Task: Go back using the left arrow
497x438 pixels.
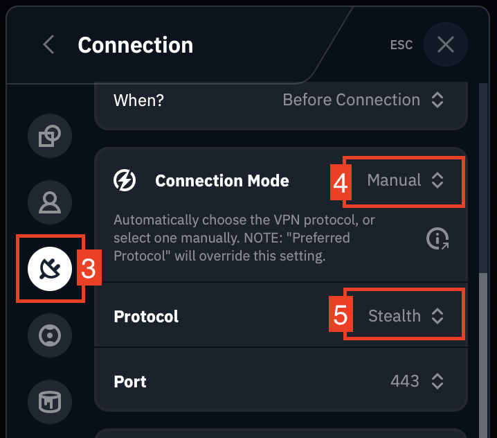Action: (48, 45)
